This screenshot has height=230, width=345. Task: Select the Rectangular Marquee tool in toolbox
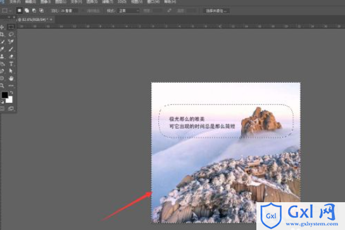click(11, 27)
